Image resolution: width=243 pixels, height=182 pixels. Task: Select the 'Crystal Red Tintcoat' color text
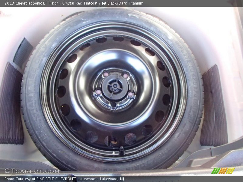point(80,3)
